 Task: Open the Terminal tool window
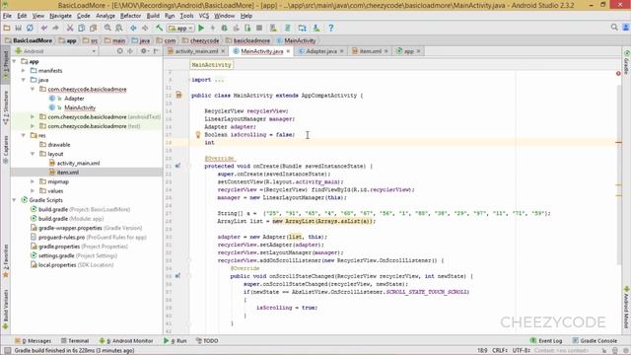(75, 340)
